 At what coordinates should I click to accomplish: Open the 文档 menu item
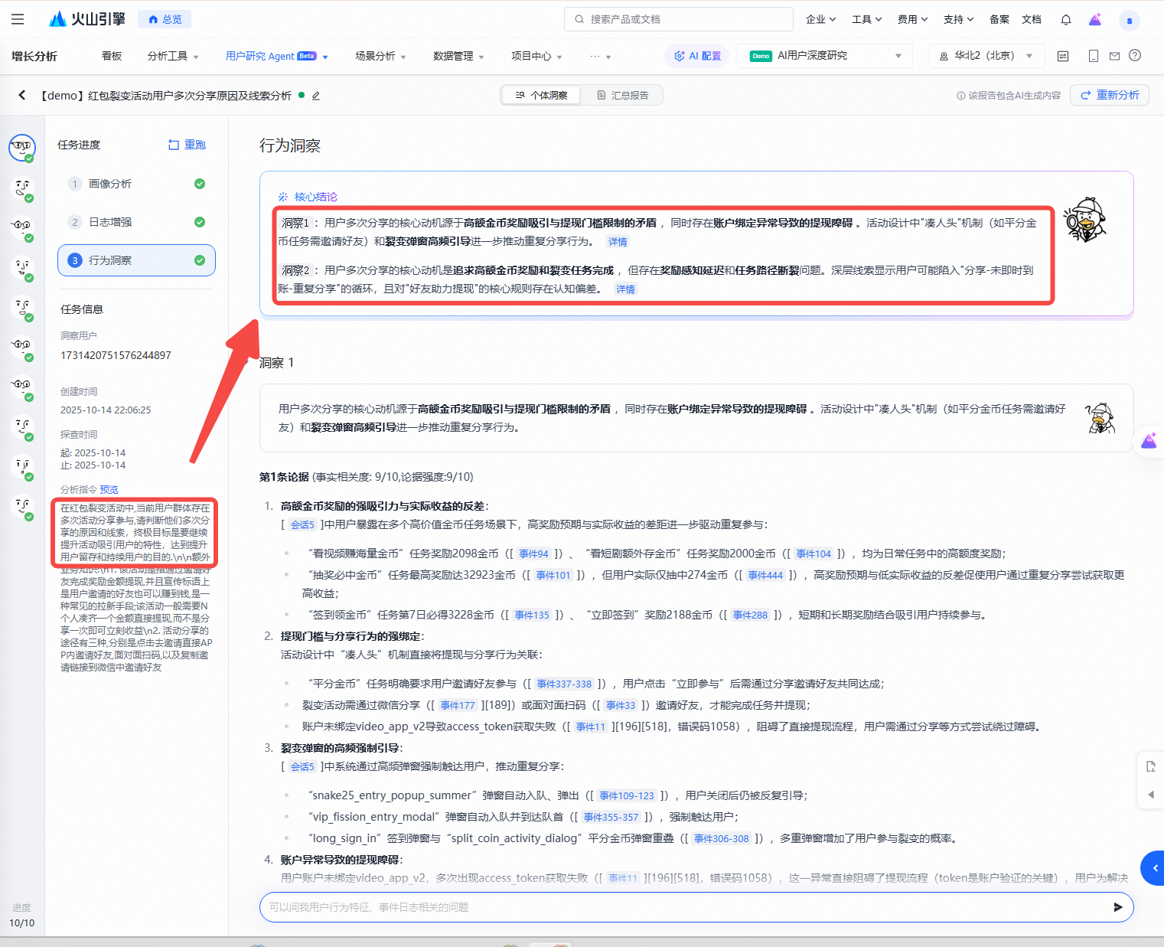pyautogui.click(x=1031, y=19)
